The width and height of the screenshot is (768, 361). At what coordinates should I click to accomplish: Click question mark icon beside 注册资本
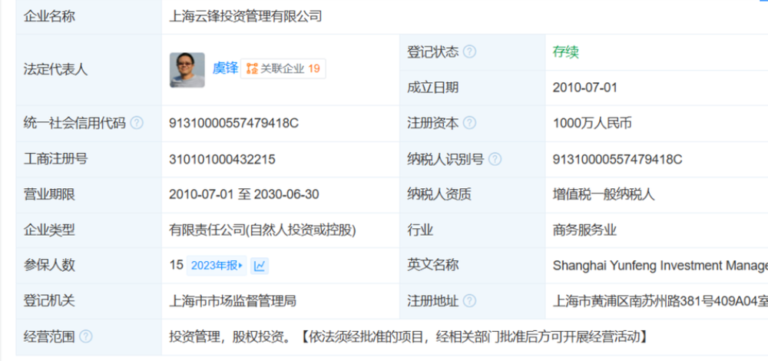point(469,123)
